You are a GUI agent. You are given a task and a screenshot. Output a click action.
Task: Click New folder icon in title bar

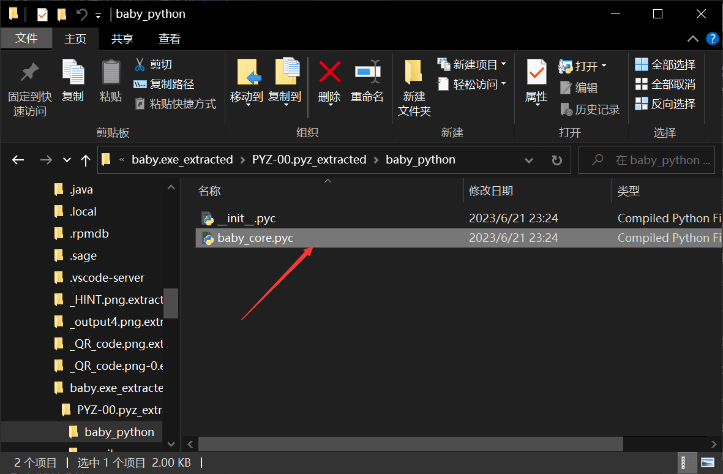point(61,15)
